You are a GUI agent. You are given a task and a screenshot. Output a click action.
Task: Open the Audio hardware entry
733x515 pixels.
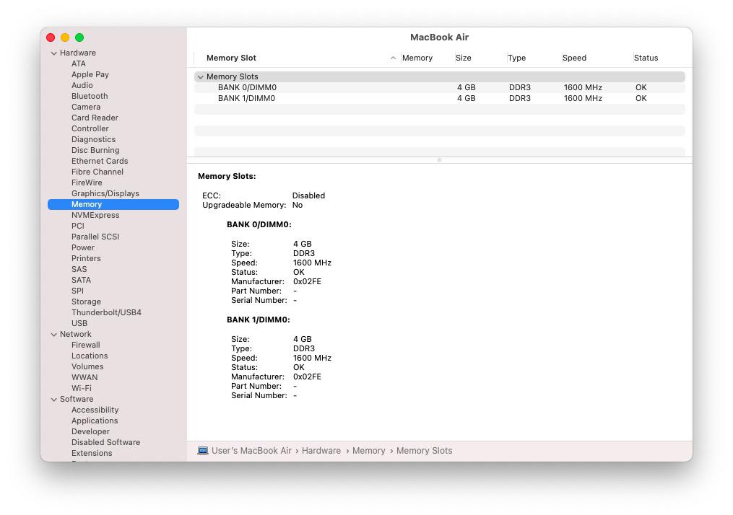(82, 85)
